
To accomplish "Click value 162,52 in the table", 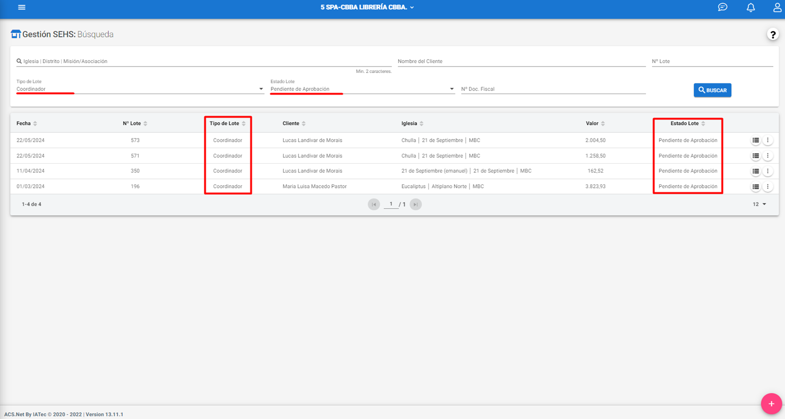I will (595, 171).
